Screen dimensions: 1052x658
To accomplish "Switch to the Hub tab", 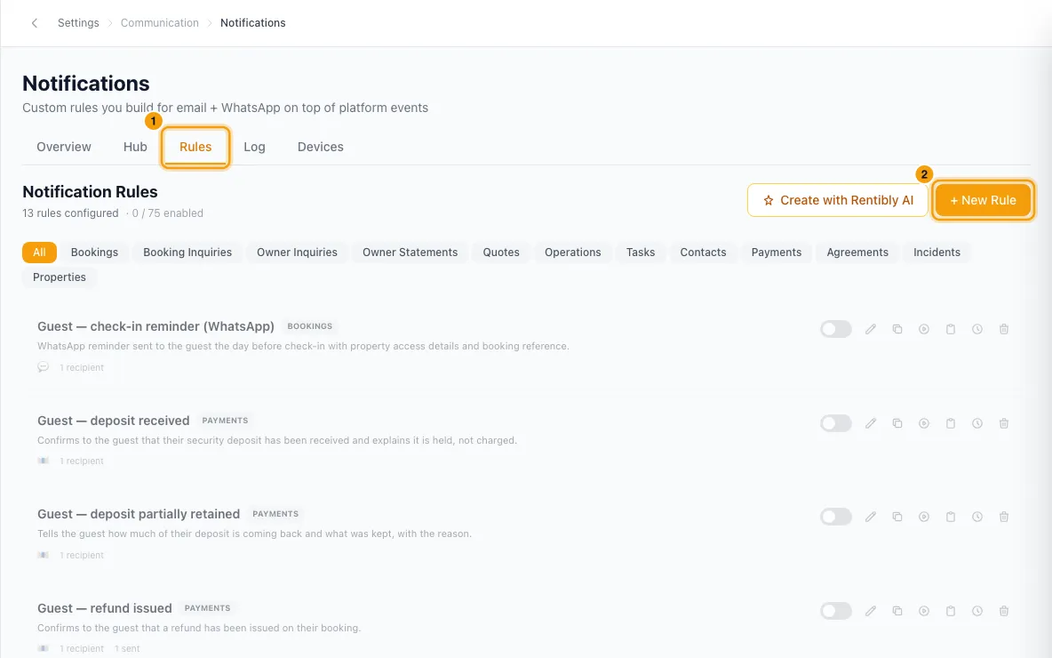I will 135,147.
